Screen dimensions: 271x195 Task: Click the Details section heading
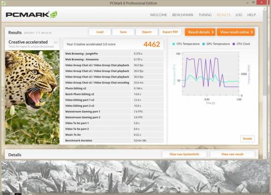[x=15, y=155]
